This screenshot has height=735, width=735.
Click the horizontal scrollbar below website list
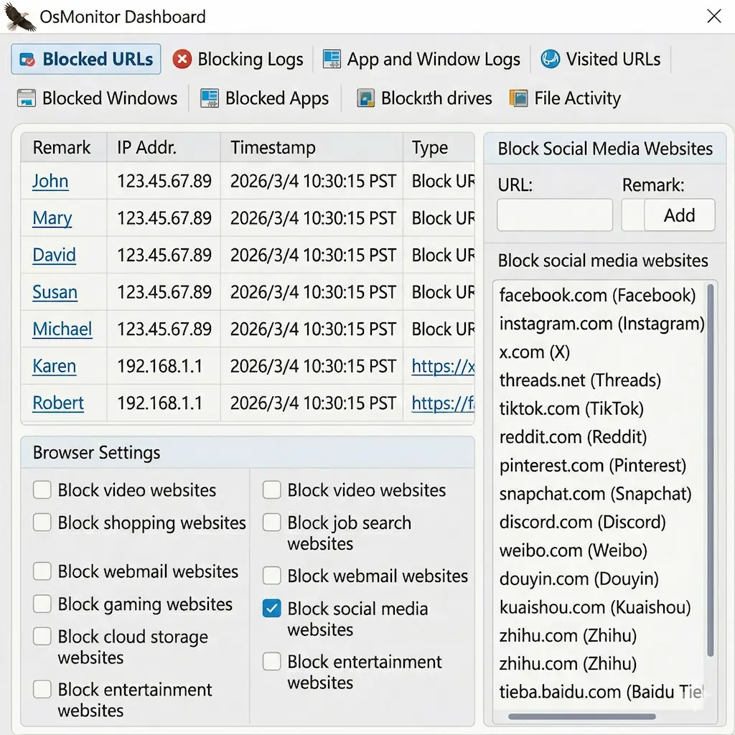pos(581,716)
